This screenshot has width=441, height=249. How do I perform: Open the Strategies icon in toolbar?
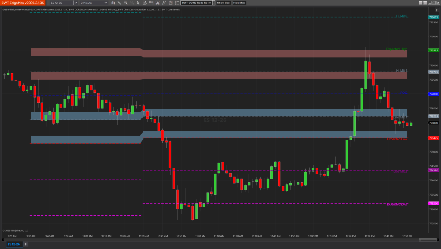171,3
